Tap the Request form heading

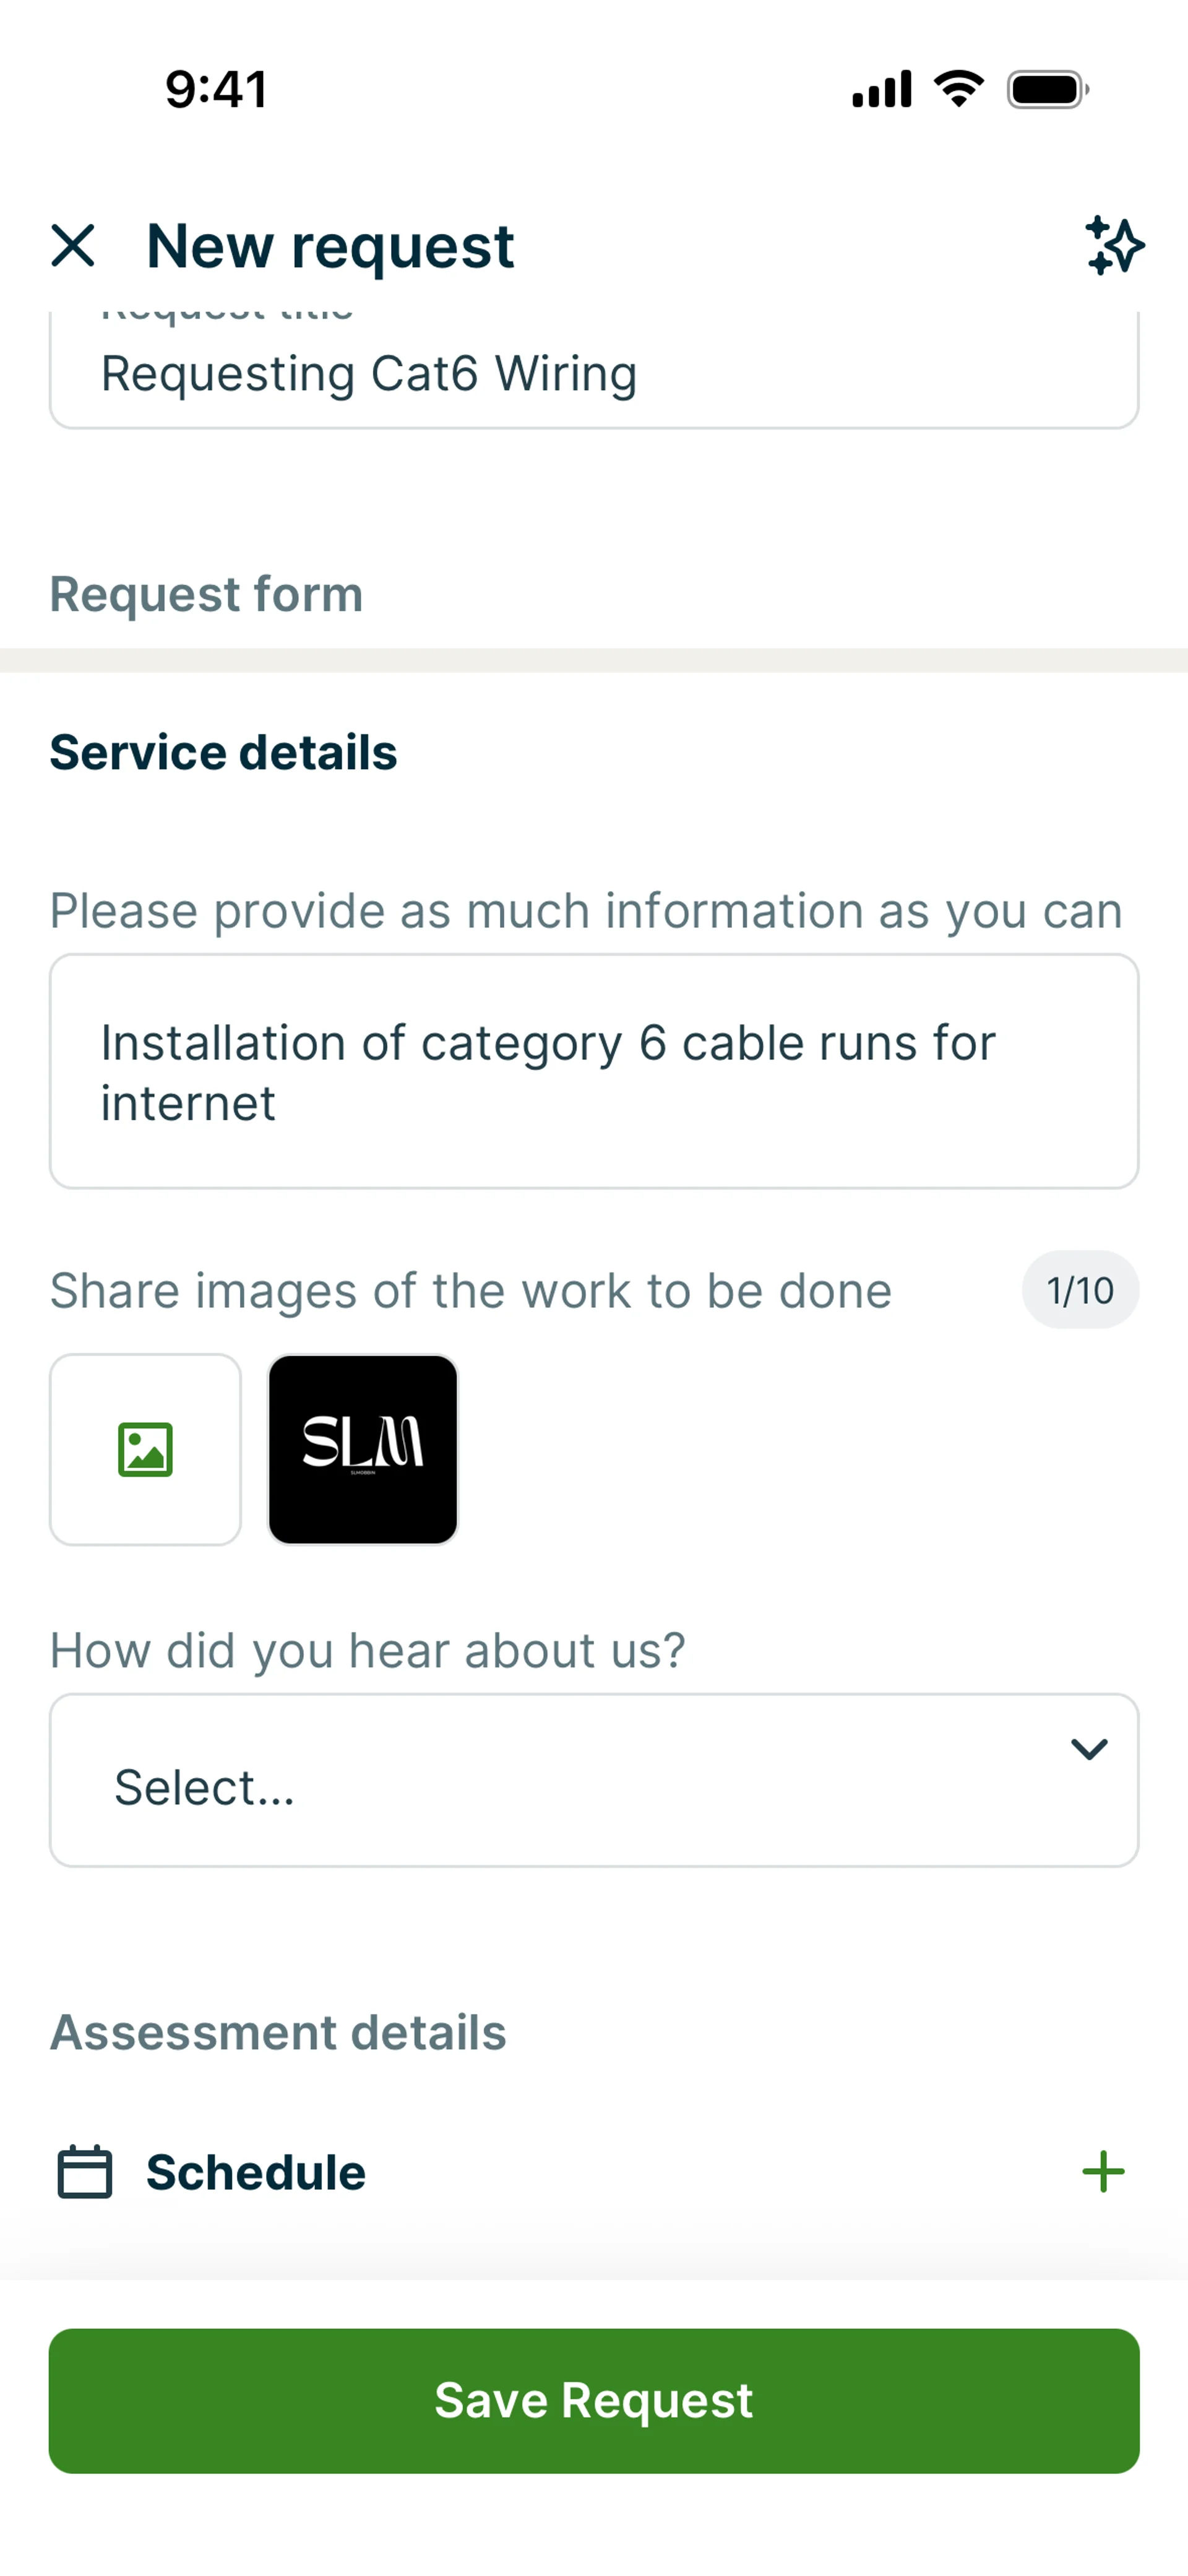(206, 594)
